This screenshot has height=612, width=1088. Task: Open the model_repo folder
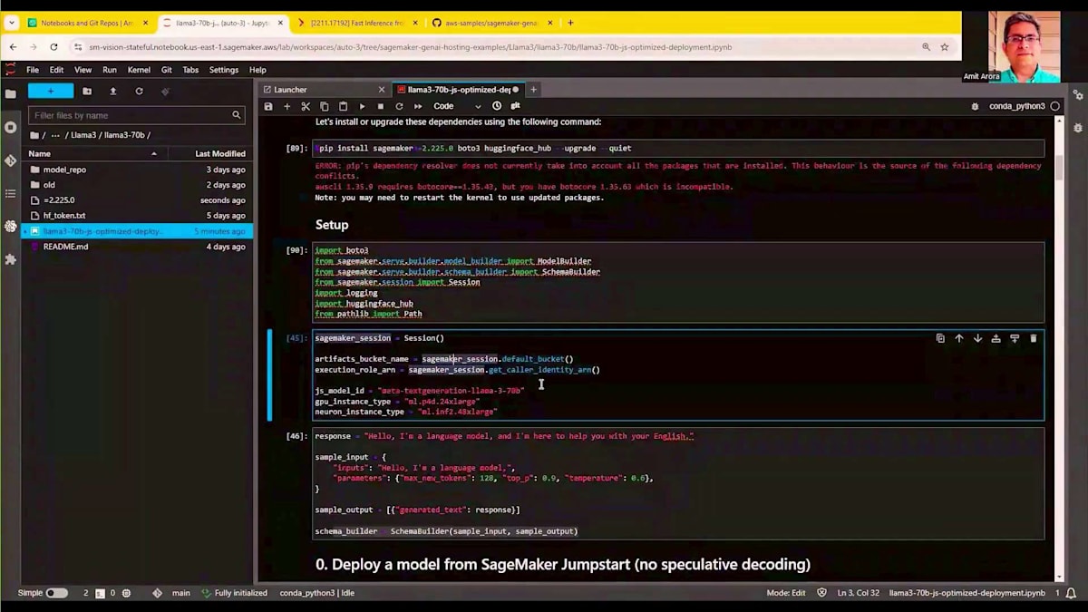137,170
